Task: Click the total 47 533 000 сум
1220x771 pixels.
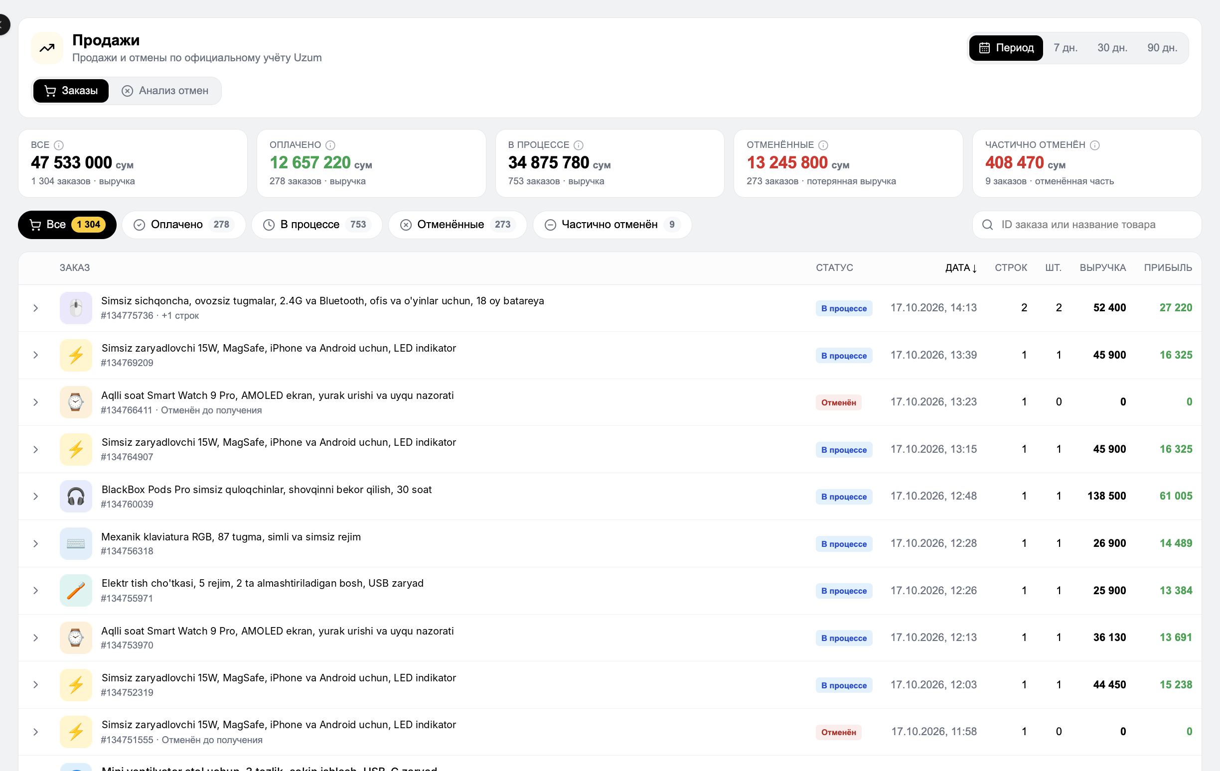Action: pos(82,163)
